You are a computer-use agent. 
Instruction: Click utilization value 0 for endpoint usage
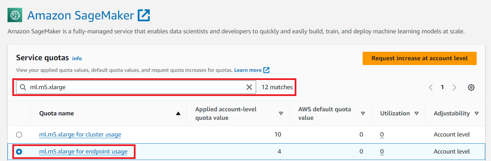click(382, 152)
